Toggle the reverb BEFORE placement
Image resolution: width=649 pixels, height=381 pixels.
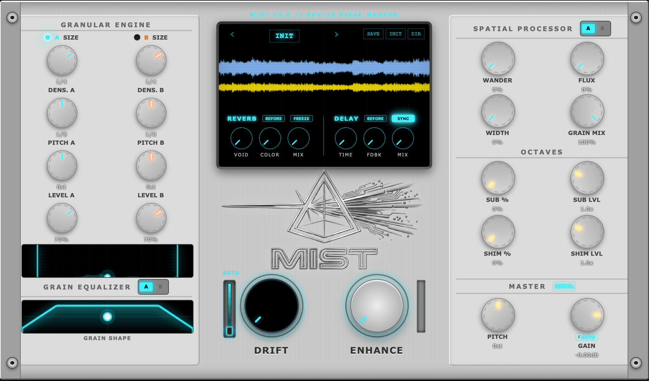pos(273,118)
